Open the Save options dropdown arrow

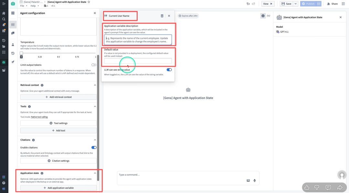click(296, 4)
